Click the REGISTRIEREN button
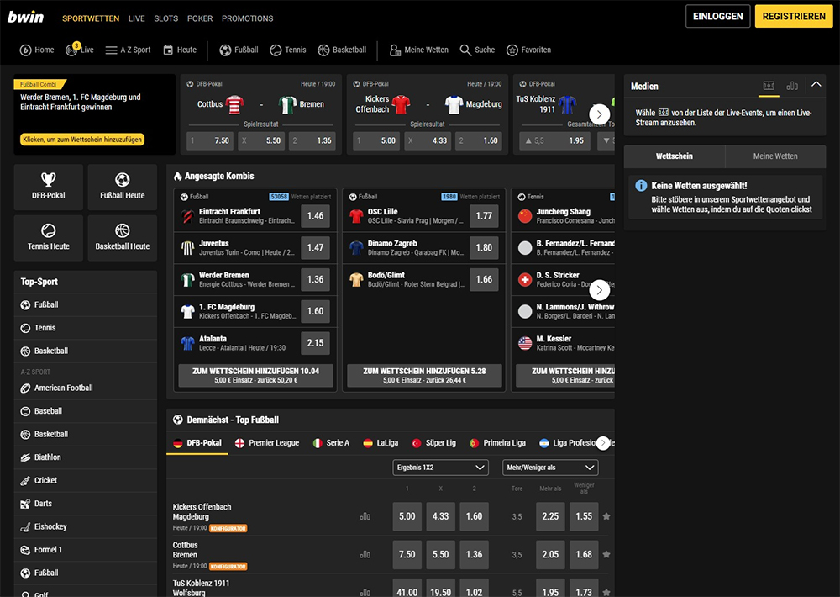 [x=794, y=16]
